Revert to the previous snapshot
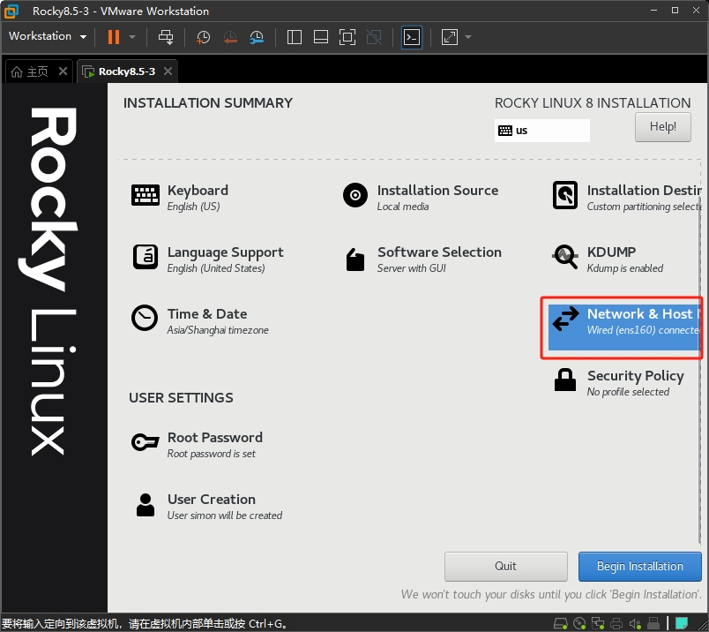The height and width of the screenshot is (632, 709). (x=230, y=37)
